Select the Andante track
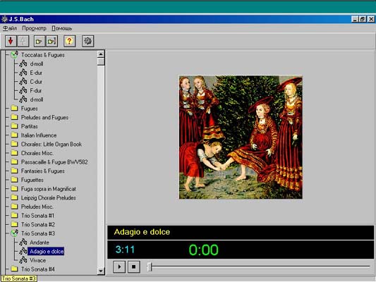The image size is (376, 282). [40, 243]
